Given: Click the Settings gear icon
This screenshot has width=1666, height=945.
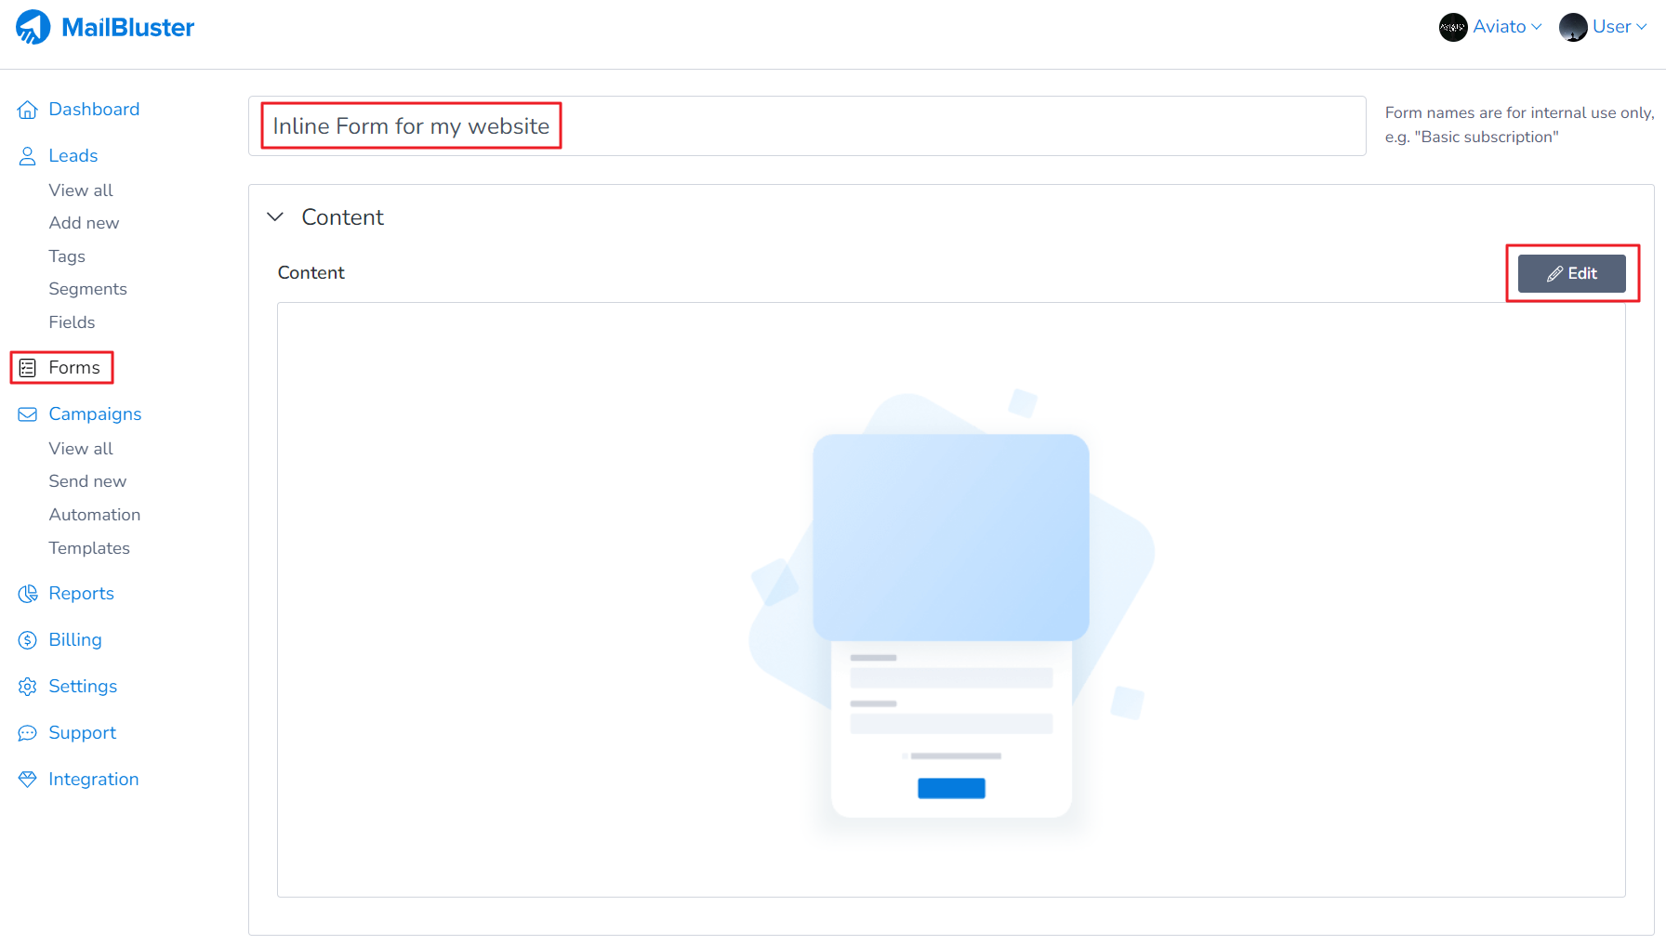Looking at the screenshot, I should (27, 687).
